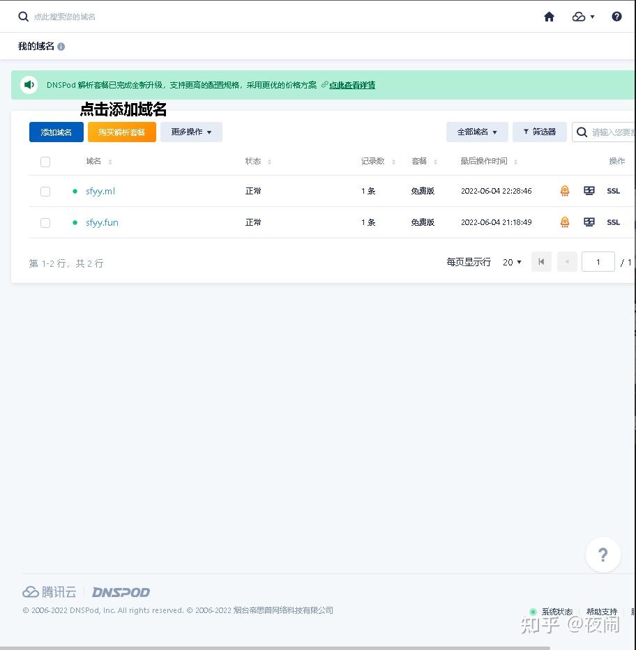Open 点此查看详情 link in banner
The height and width of the screenshot is (650, 636).
(351, 85)
